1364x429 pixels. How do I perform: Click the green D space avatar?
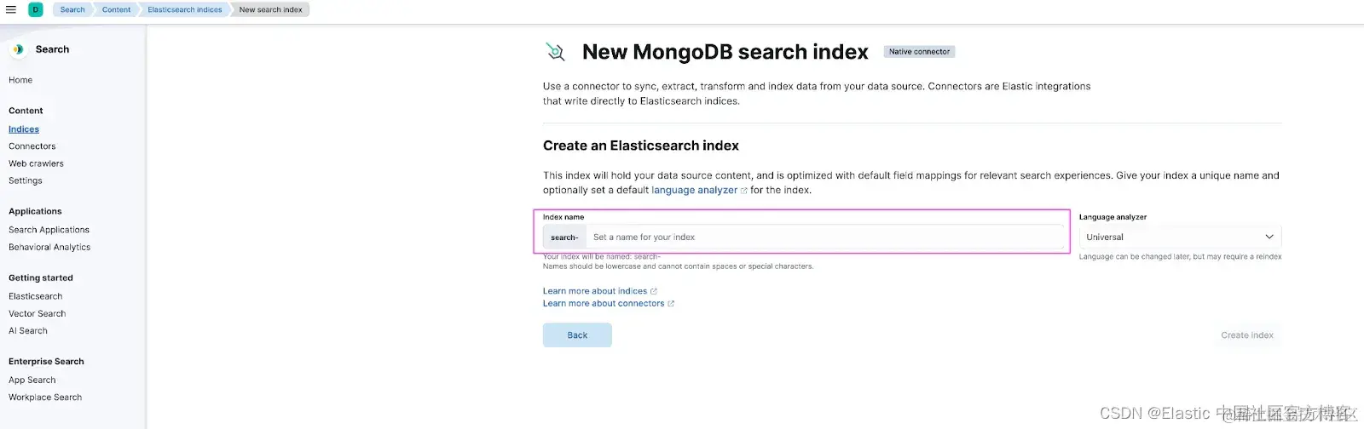click(x=36, y=9)
